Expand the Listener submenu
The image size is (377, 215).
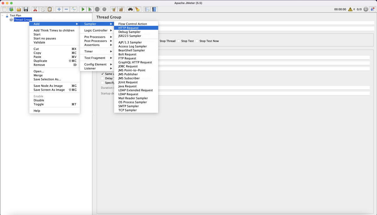point(97,68)
